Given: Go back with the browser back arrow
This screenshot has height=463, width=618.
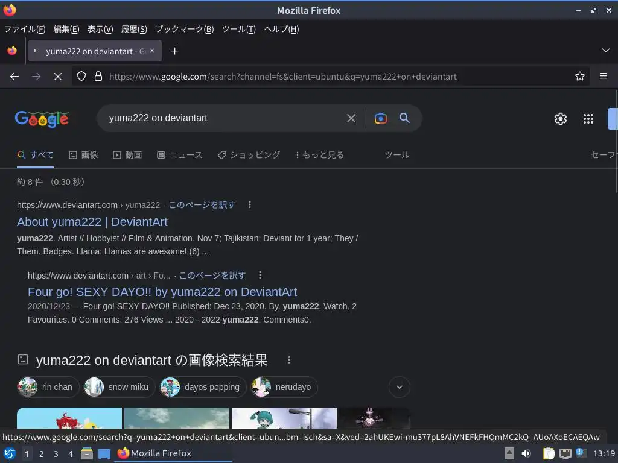Looking at the screenshot, I should (x=14, y=77).
